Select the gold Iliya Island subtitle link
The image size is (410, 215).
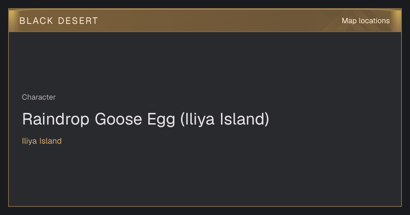coord(42,141)
